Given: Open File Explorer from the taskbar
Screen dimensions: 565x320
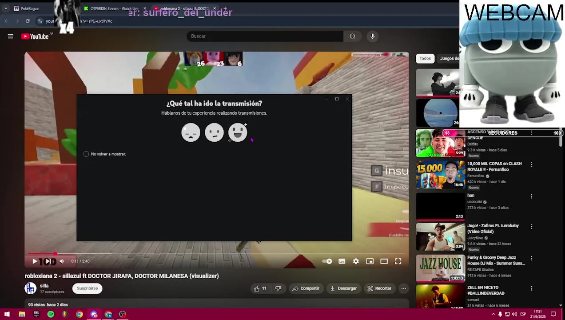Looking at the screenshot, I should 22,314.
